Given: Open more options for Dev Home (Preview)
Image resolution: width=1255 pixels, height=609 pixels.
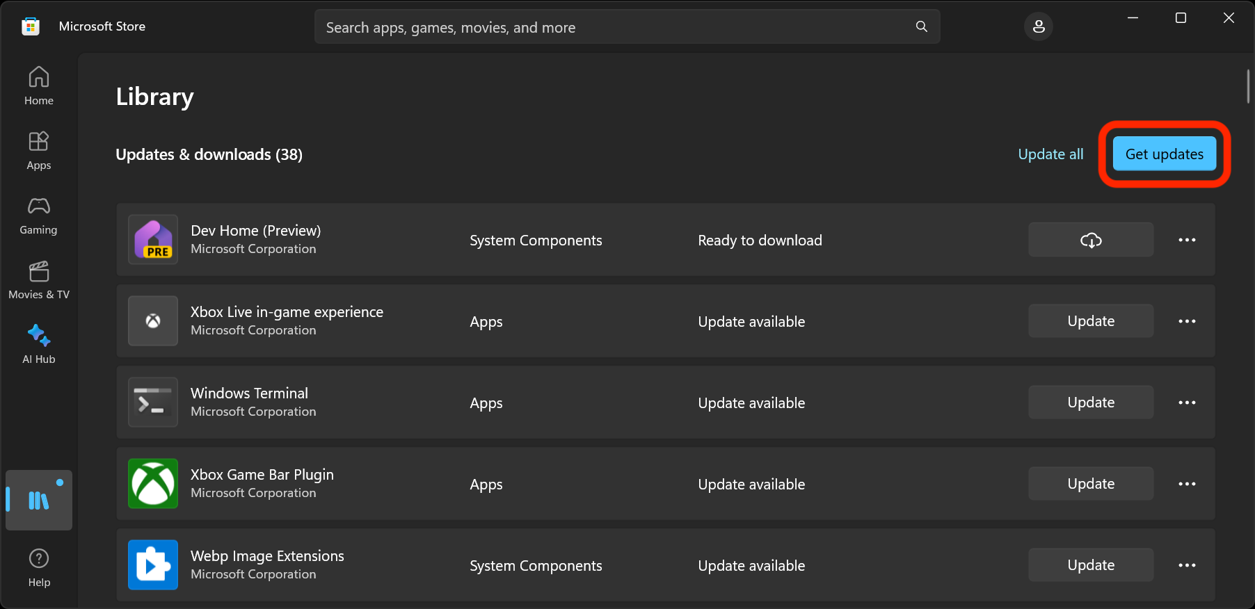Looking at the screenshot, I should point(1187,240).
